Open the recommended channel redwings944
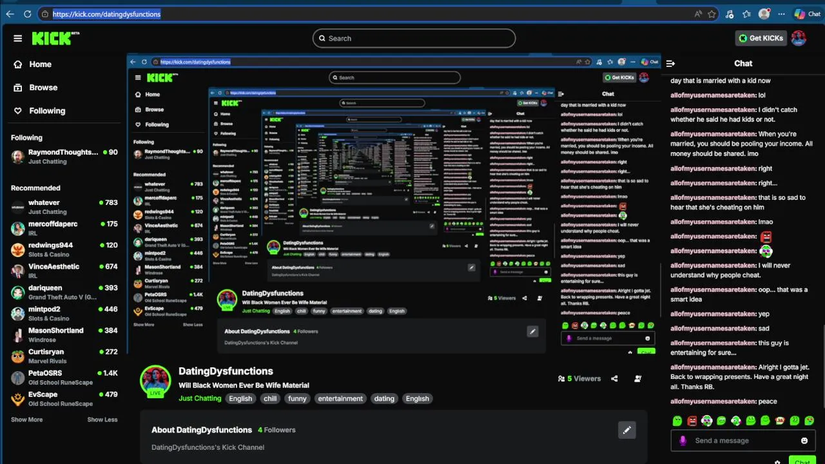Viewport: 825px width, 464px height. point(64,249)
